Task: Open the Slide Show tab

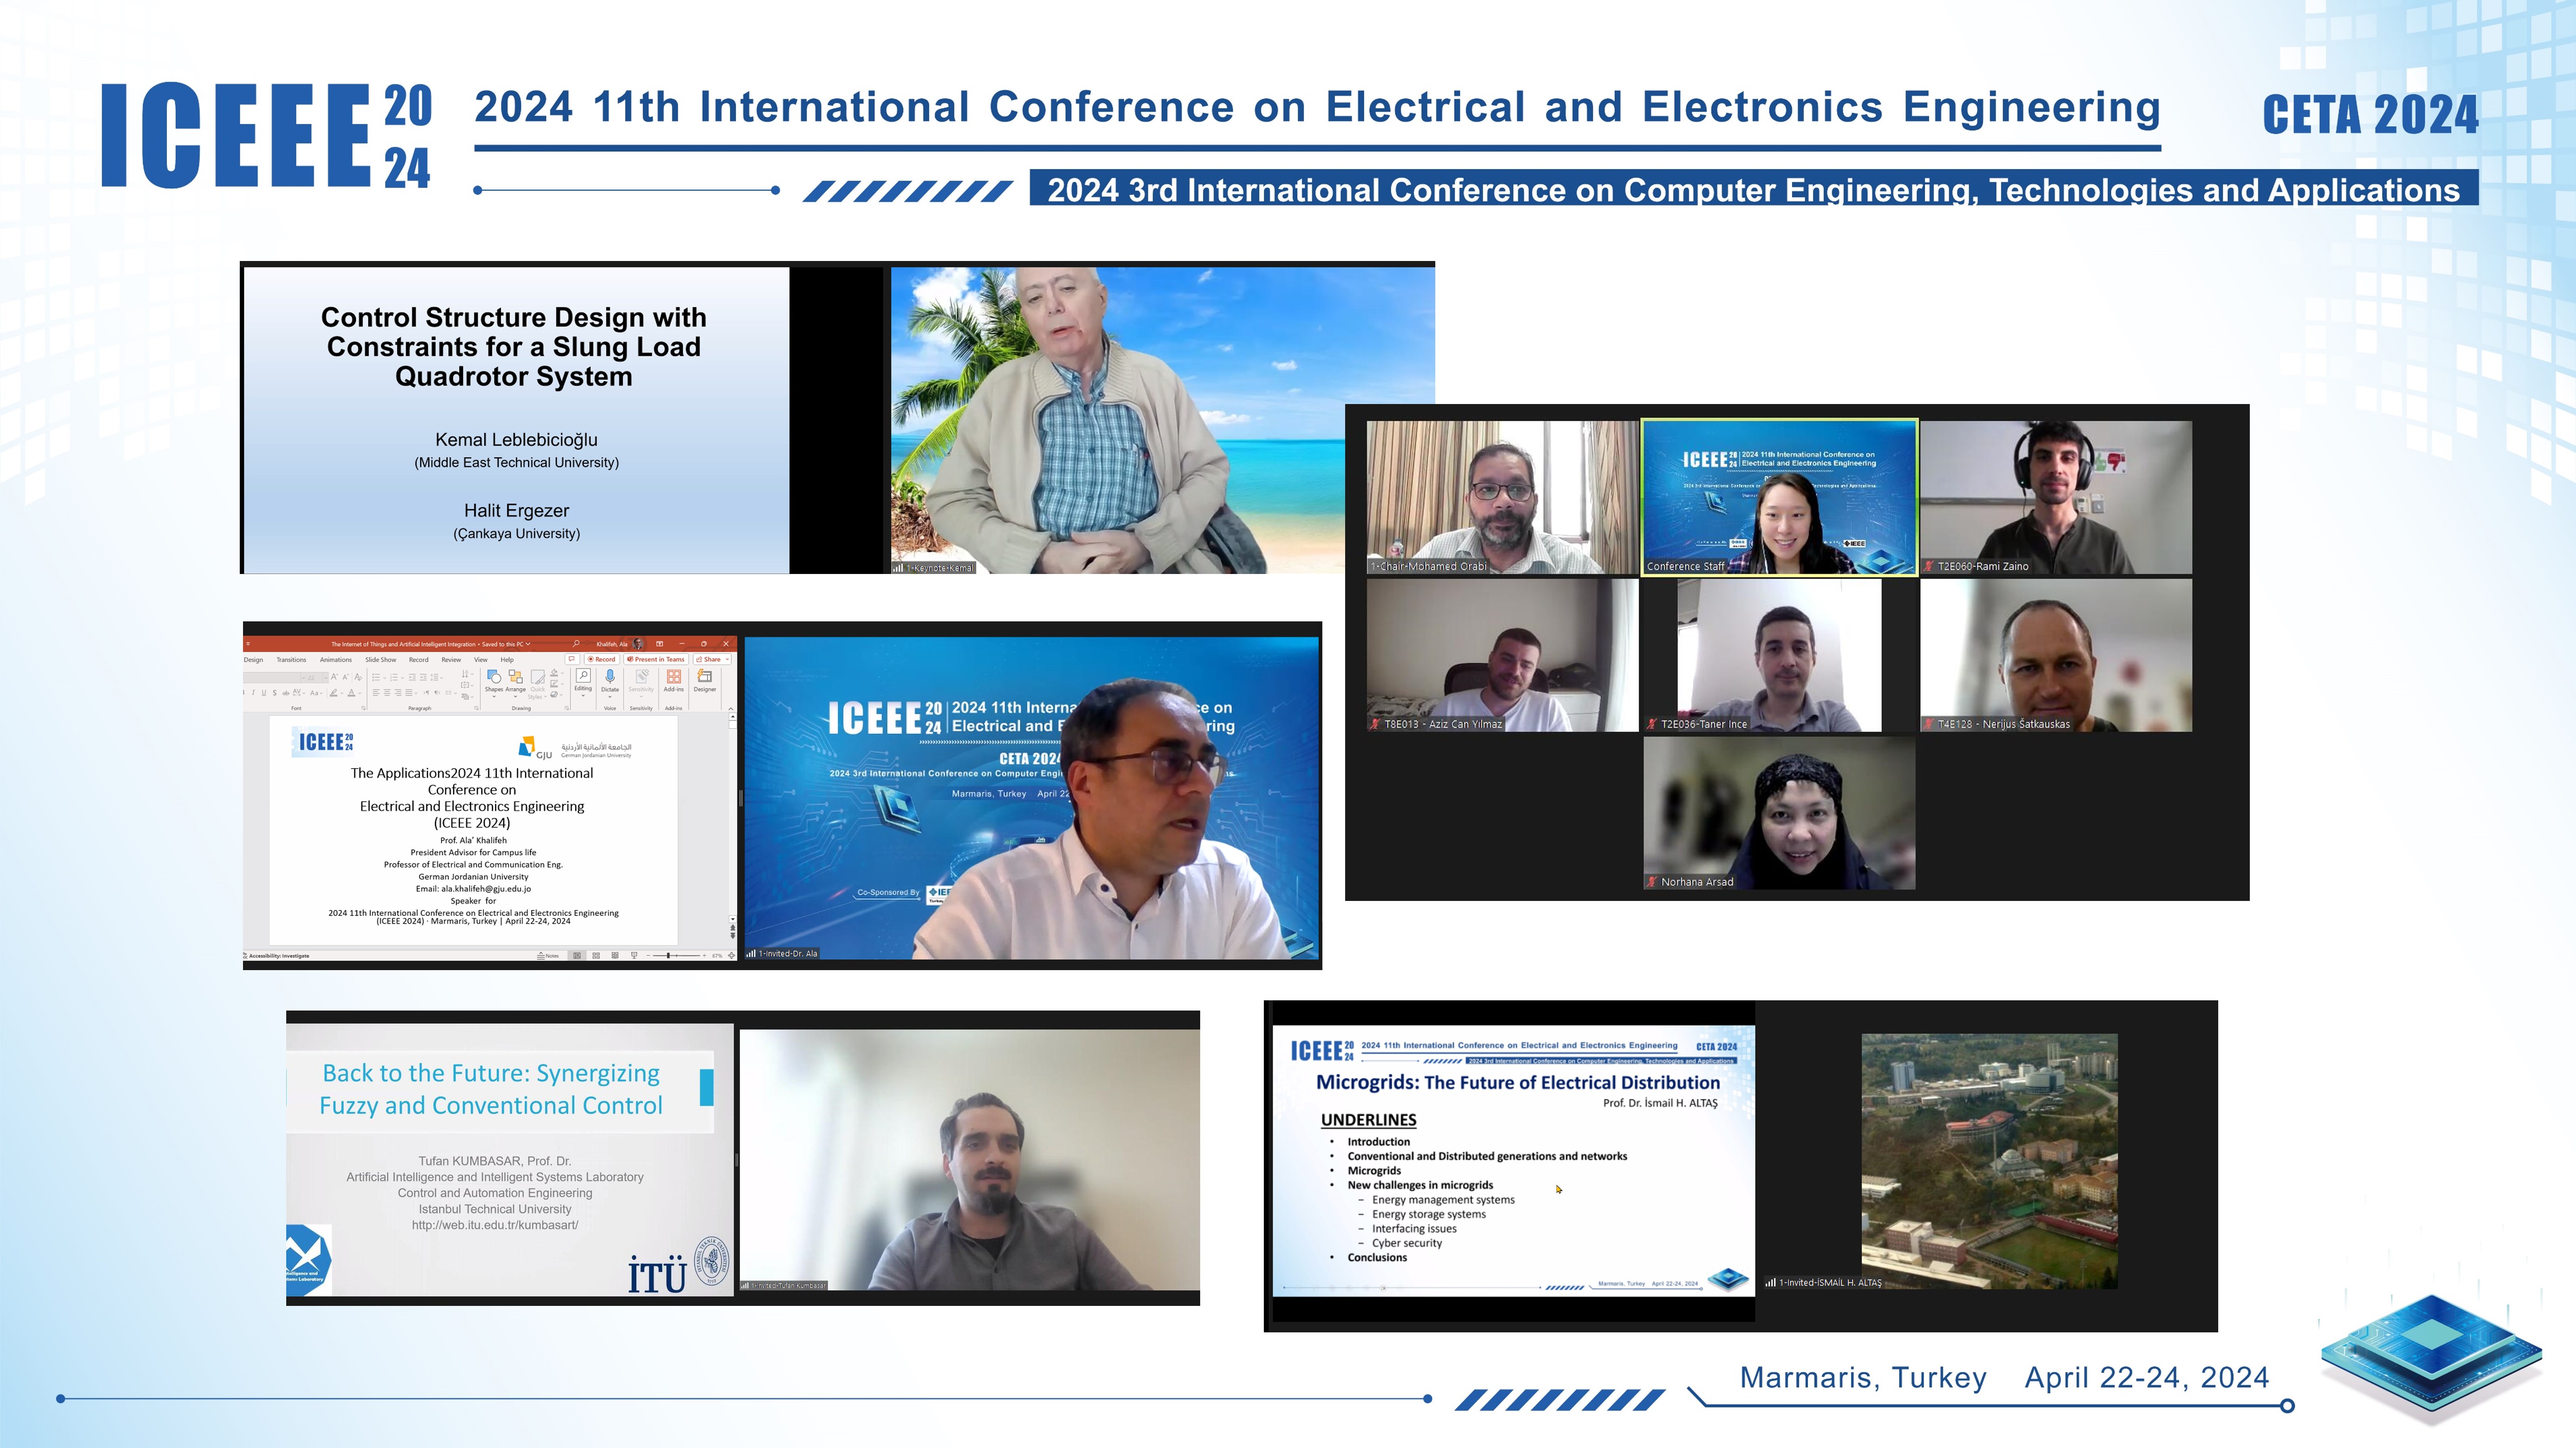Action: [x=381, y=659]
